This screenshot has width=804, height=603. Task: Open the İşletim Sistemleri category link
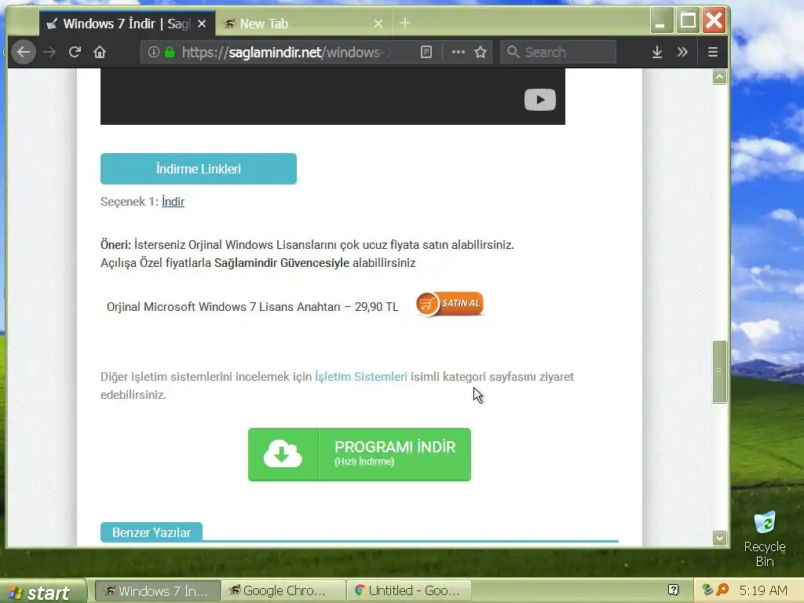(361, 376)
